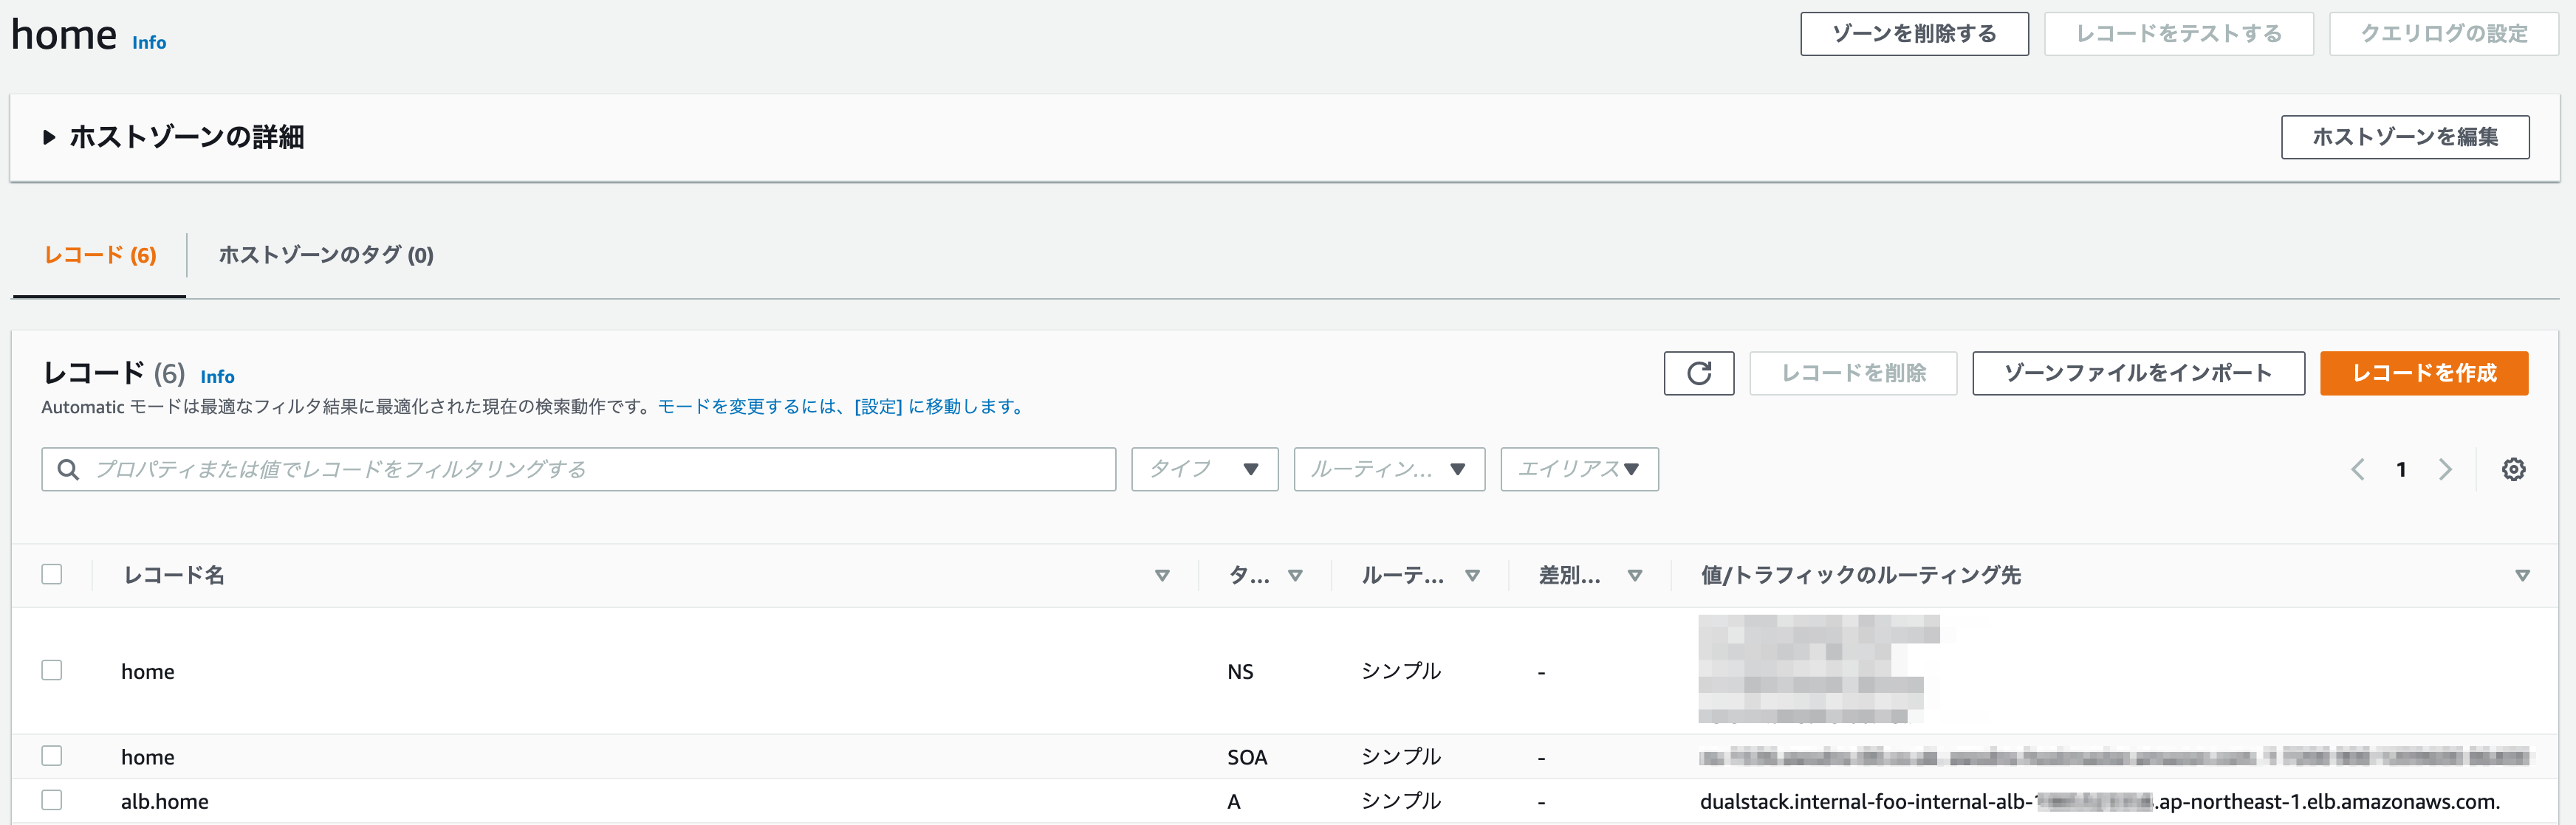
Task: Click レコードをテストする button
Action: 2178,34
